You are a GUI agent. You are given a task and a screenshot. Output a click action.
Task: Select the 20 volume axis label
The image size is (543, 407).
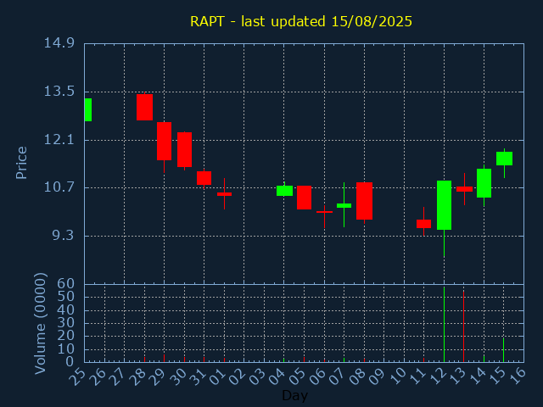coord(66,336)
